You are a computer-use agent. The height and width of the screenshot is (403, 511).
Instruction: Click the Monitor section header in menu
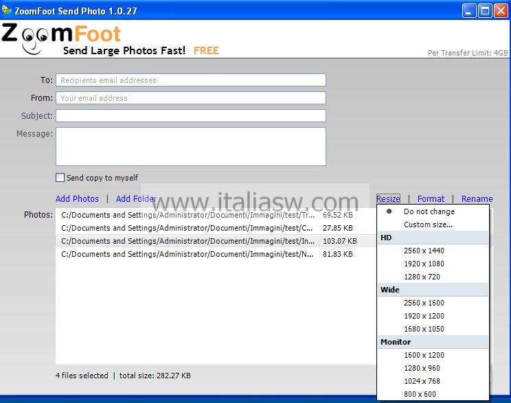click(433, 342)
